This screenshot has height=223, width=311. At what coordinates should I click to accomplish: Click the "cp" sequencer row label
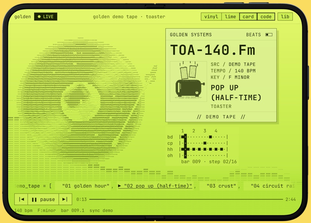[170, 143]
